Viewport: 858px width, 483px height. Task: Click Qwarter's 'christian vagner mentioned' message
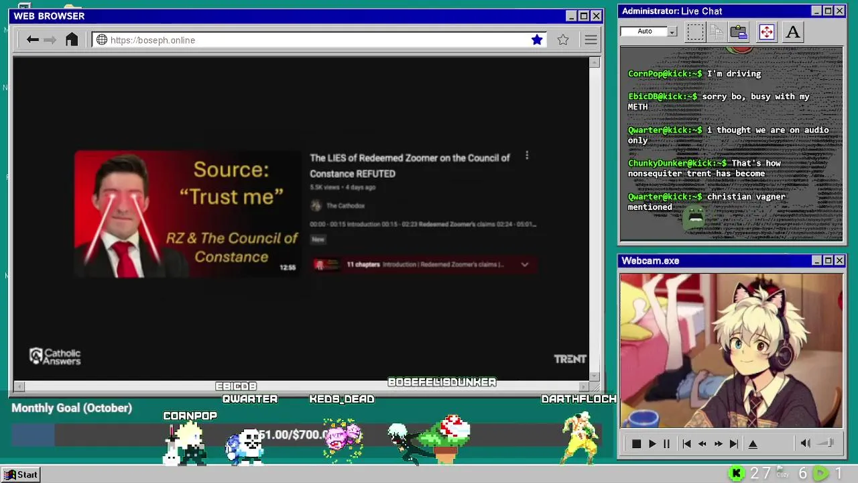point(707,202)
